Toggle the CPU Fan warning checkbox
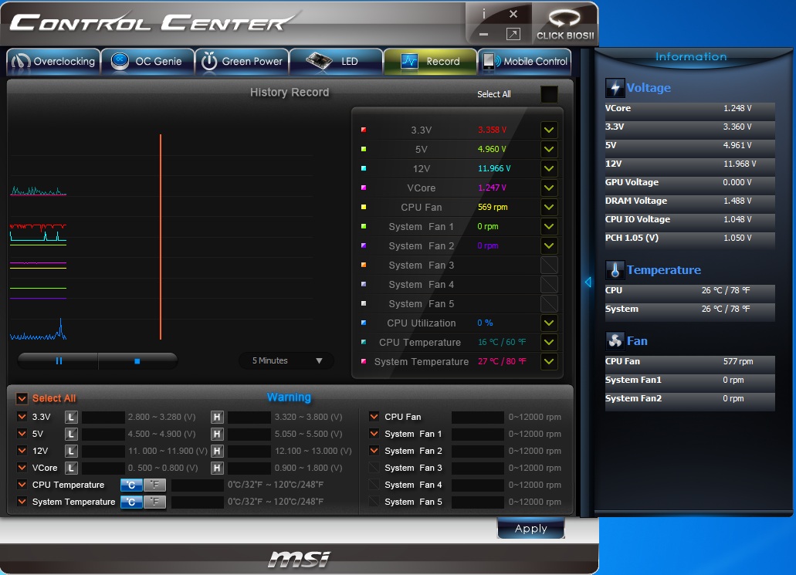The height and width of the screenshot is (575, 796). point(374,417)
